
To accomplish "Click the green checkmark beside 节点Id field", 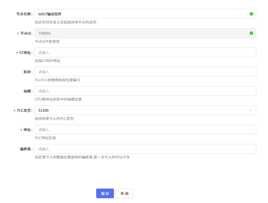I will click(251, 33).
